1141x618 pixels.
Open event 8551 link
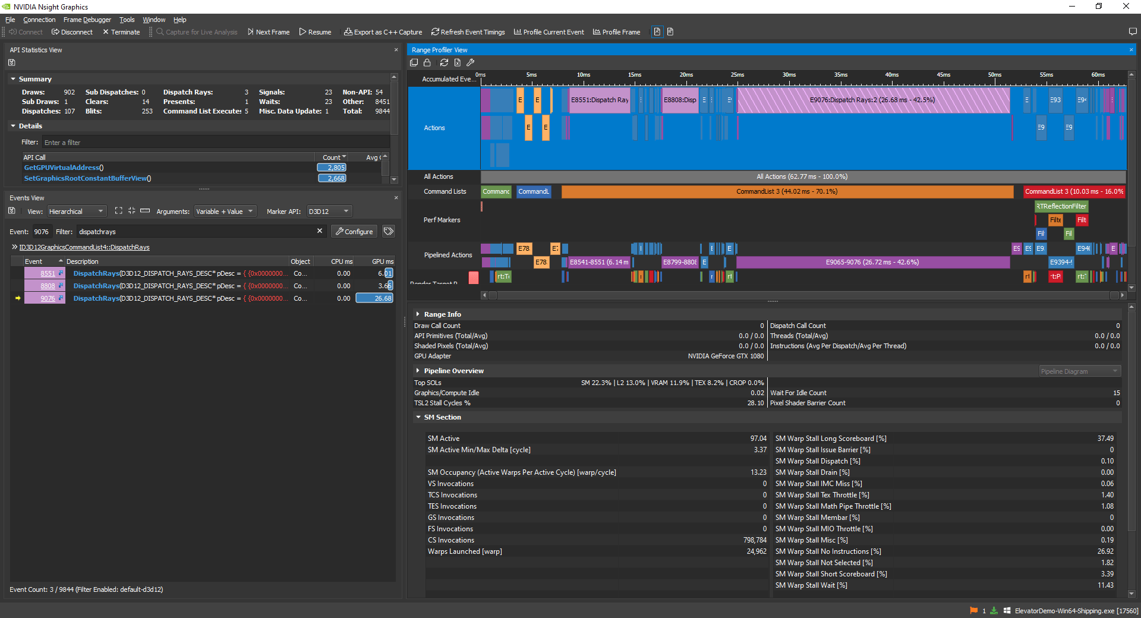click(x=48, y=273)
